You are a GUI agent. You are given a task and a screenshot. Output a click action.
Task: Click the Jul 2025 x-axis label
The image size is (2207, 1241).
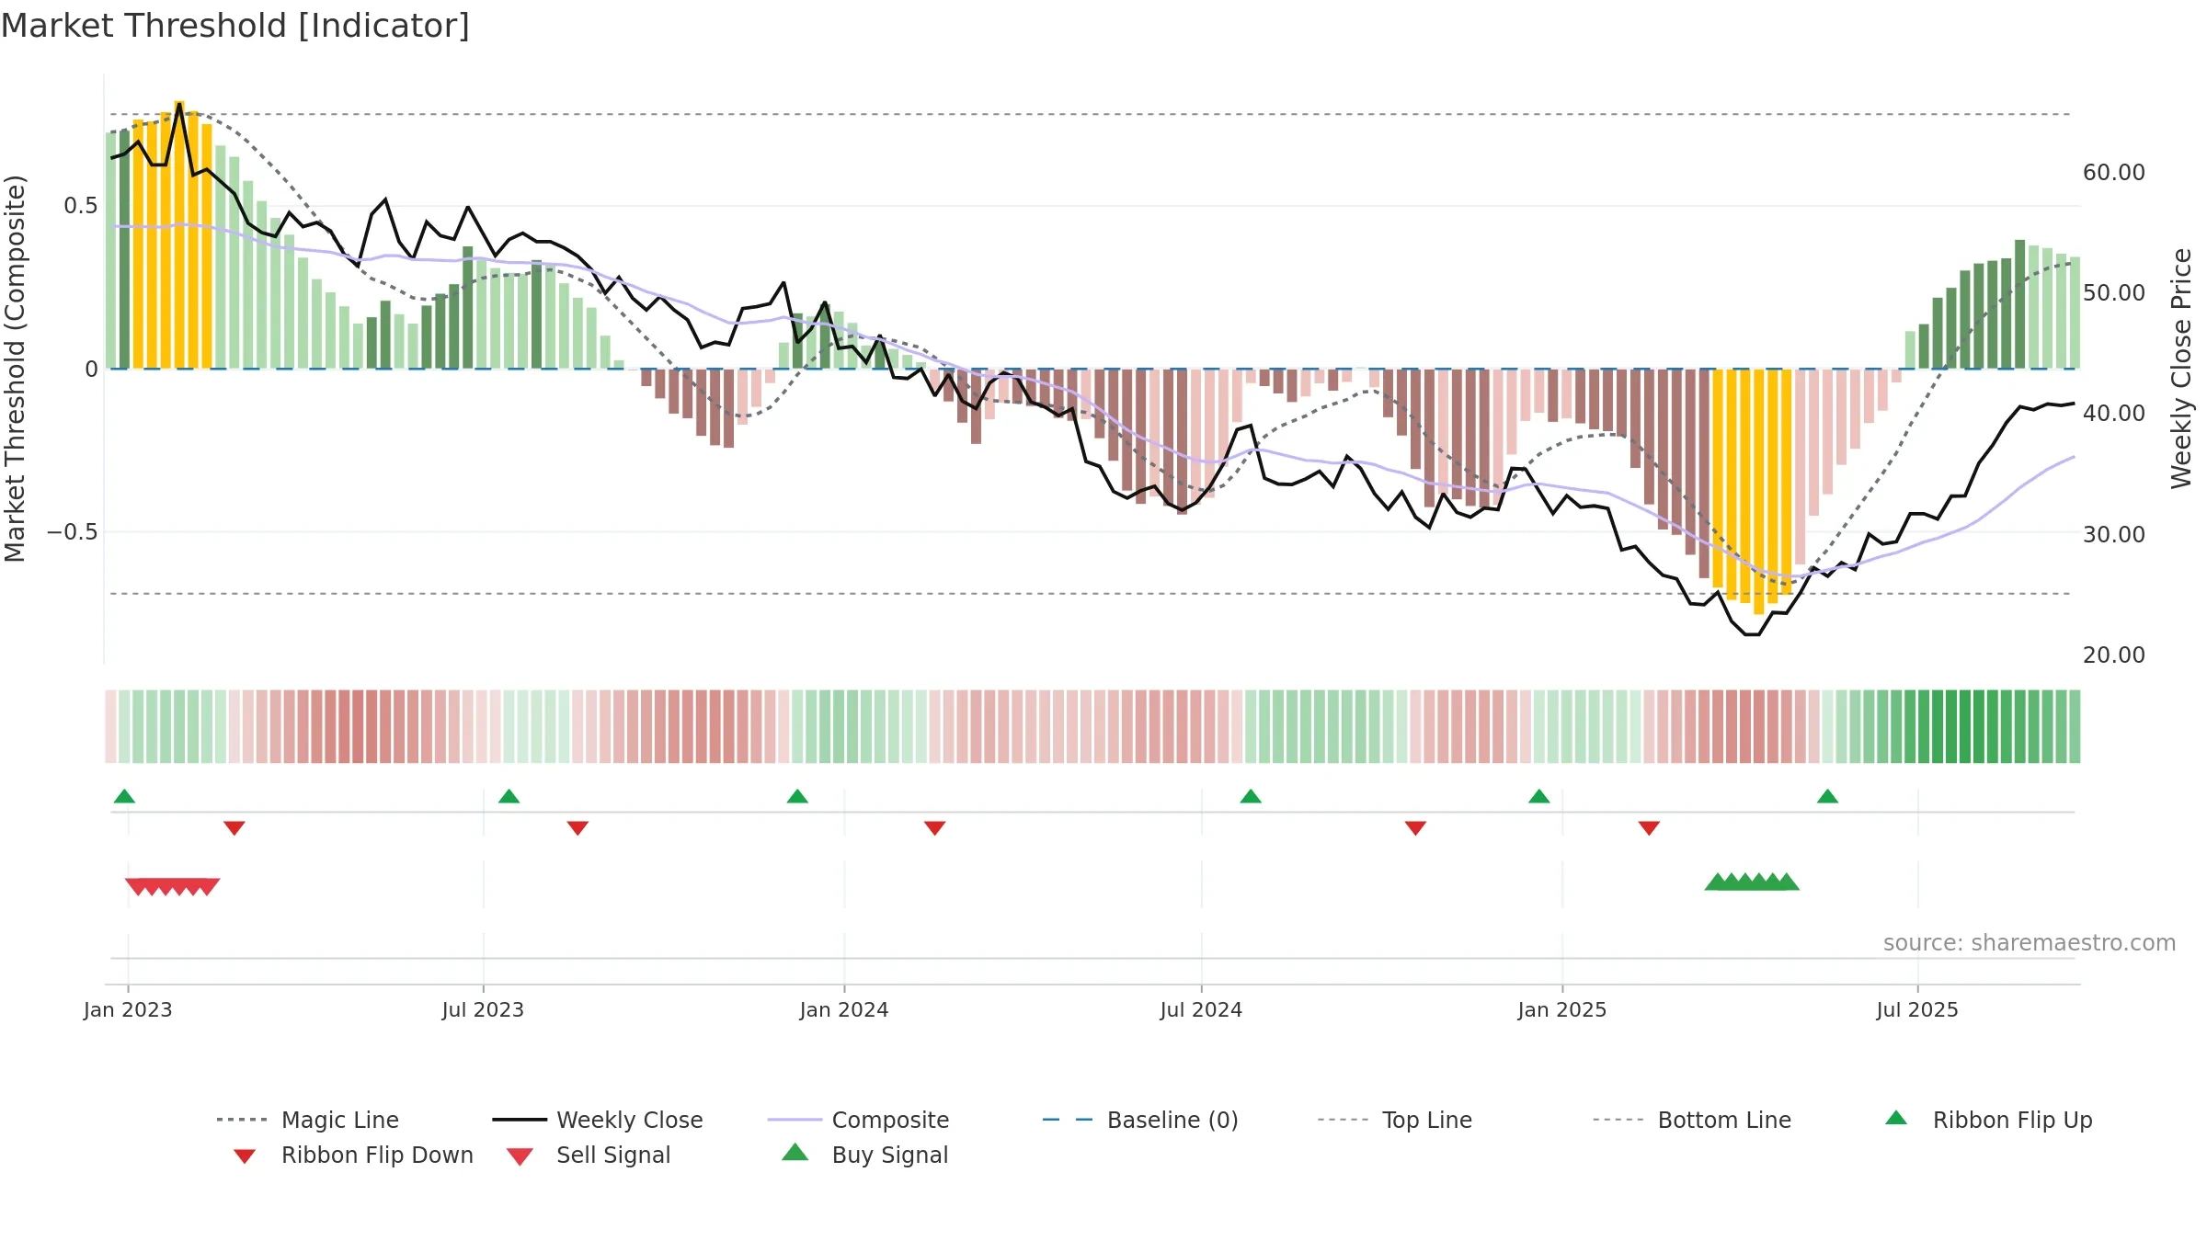click(x=1917, y=1010)
